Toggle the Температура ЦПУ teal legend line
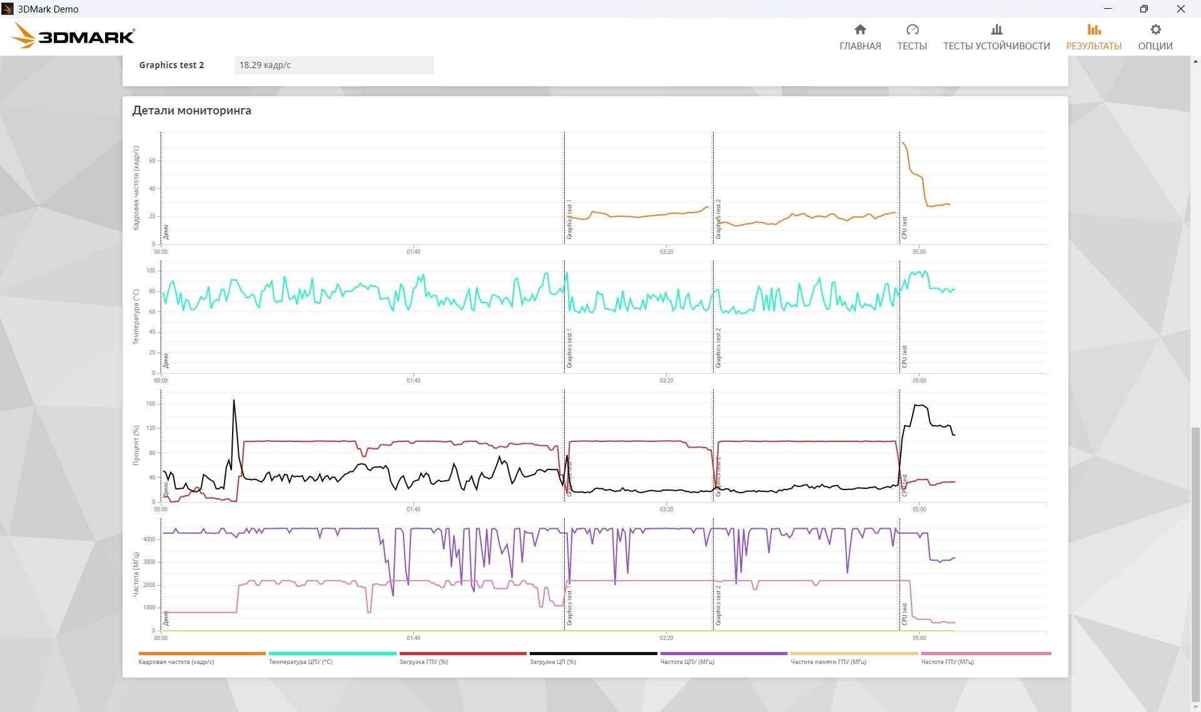The image size is (1201, 712). [332, 654]
